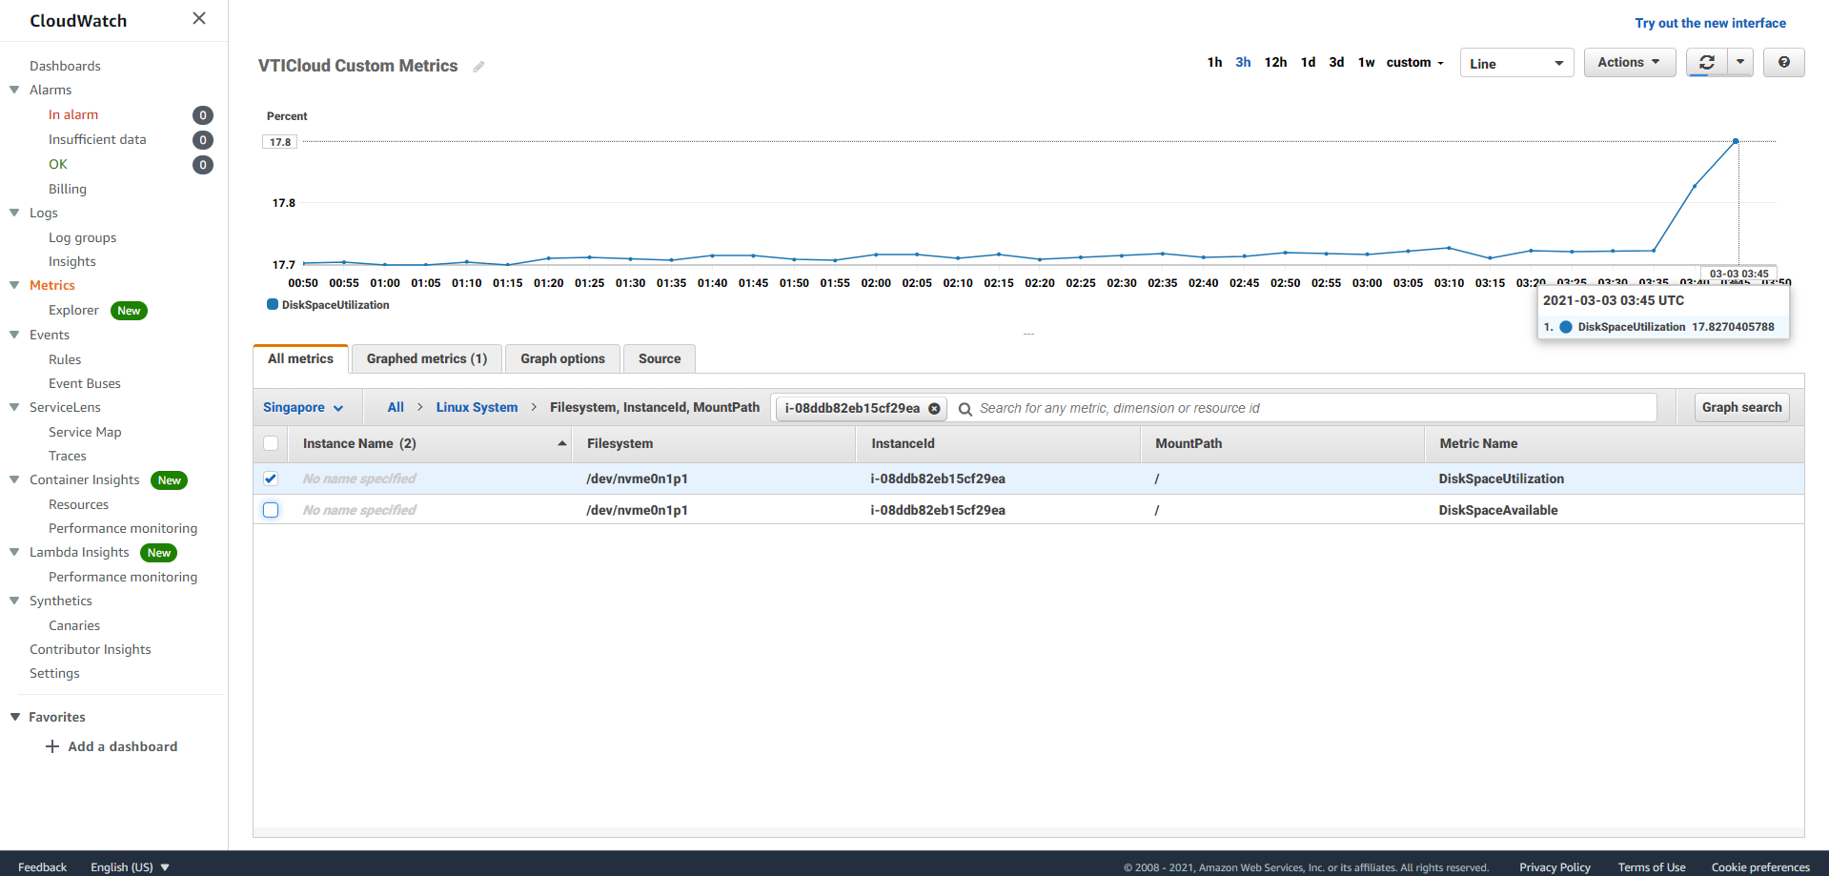Image resolution: width=1829 pixels, height=876 pixels.
Task: Click the 03:45 data point on graph
Action: 1736,141
